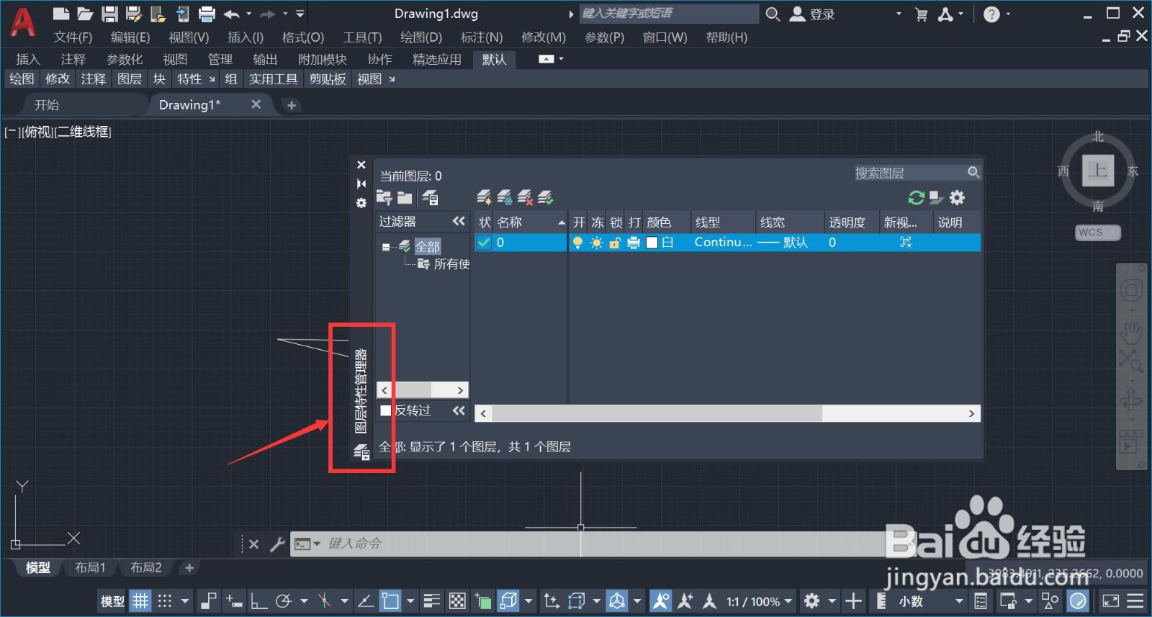Click search magnifier in layer search box
The width and height of the screenshot is (1152, 617).
[x=973, y=172]
